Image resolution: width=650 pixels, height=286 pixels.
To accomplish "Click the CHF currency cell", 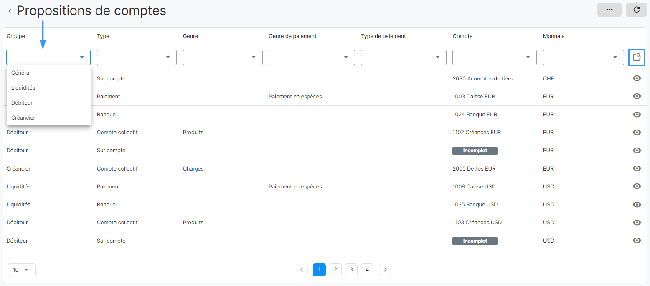I will coord(548,78).
